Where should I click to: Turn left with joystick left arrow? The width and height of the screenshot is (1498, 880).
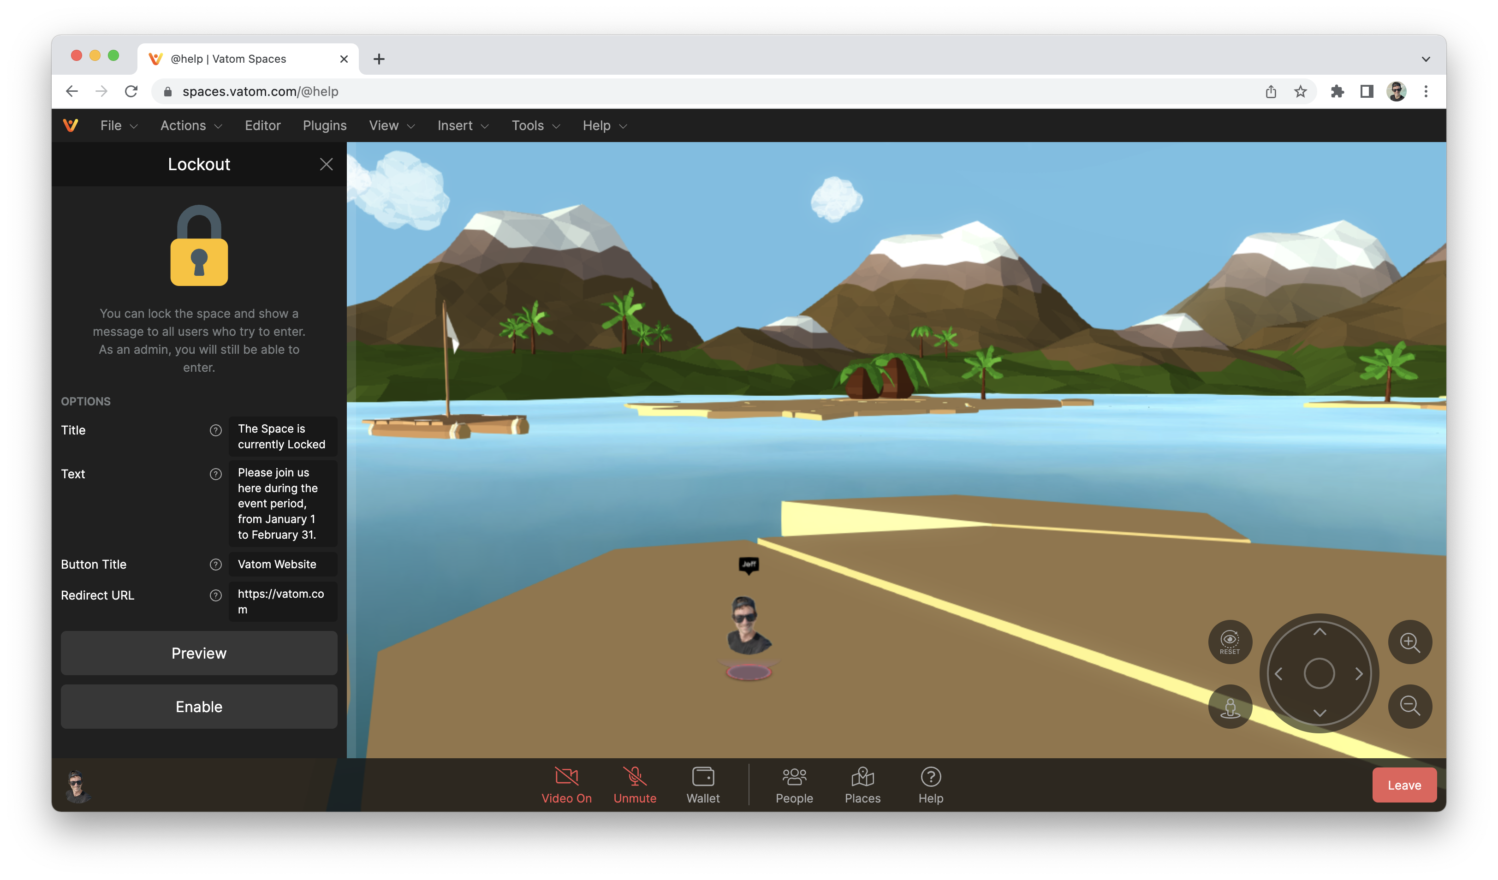pyautogui.click(x=1278, y=674)
